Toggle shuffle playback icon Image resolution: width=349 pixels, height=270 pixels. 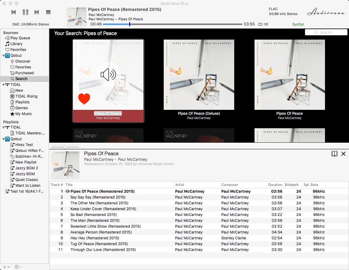266,24
